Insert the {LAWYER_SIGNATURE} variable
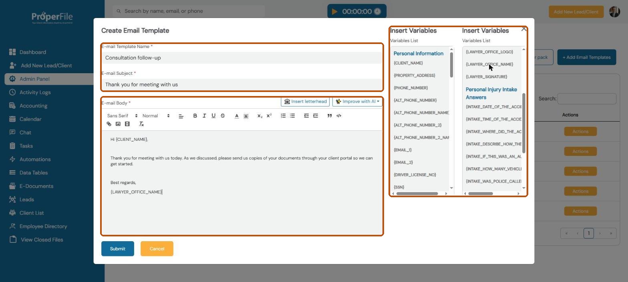Screen dimensions: 628x282 click(486, 77)
